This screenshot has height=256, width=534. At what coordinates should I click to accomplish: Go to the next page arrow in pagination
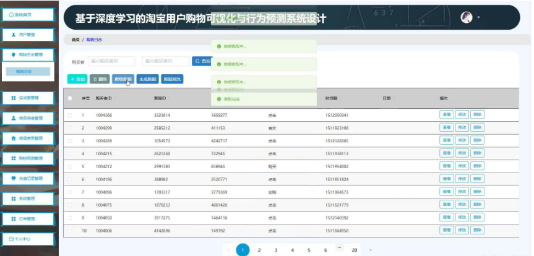370,250
